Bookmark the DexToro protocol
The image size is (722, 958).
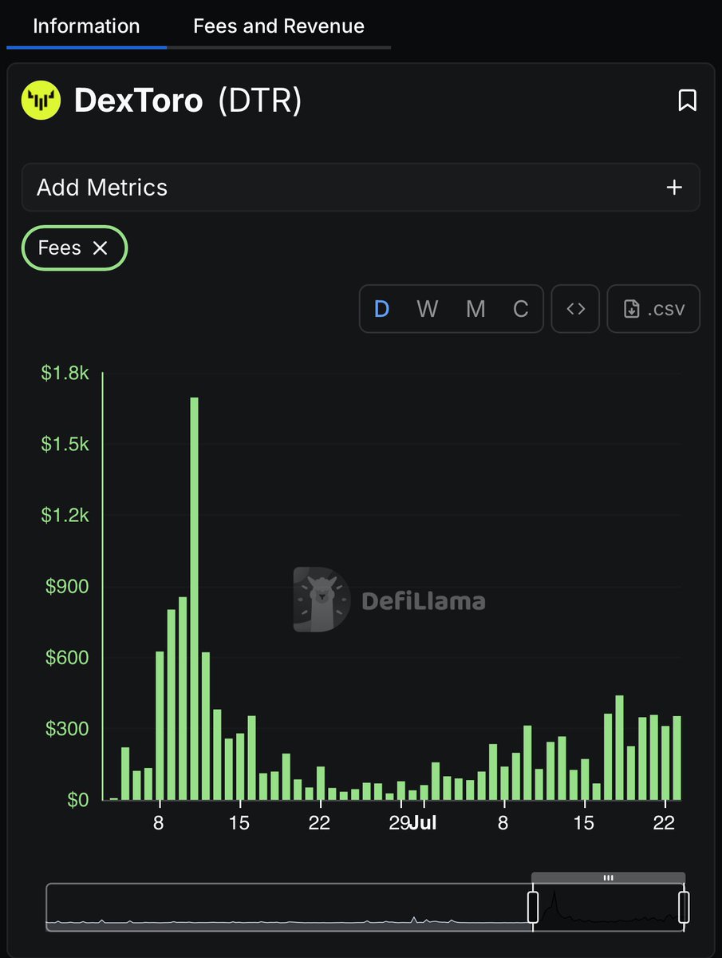click(x=687, y=101)
